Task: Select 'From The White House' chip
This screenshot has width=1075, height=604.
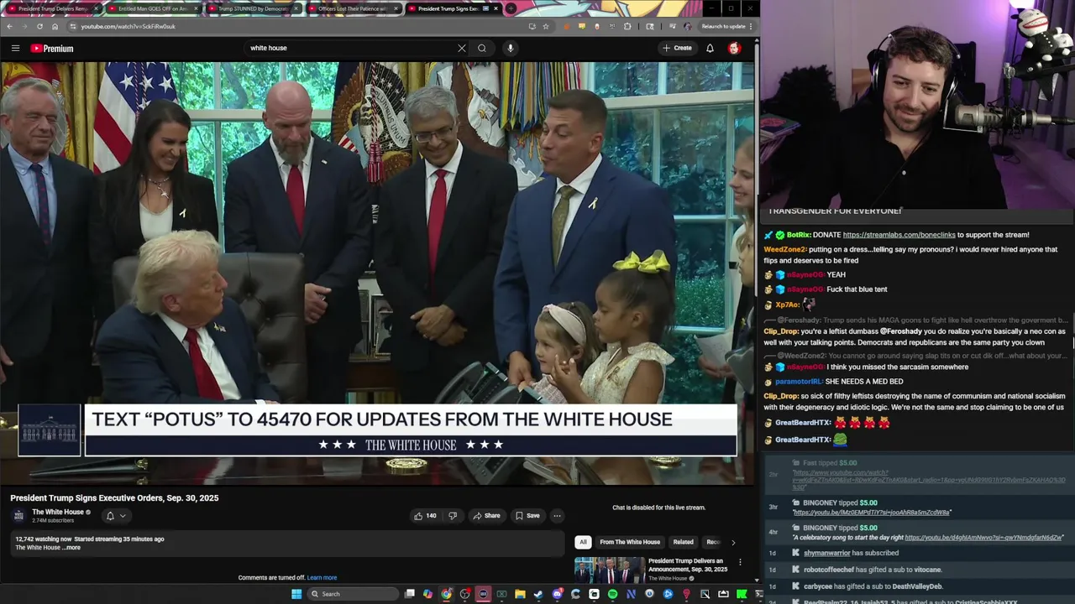Action: pyautogui.click(x=630, y=542)
